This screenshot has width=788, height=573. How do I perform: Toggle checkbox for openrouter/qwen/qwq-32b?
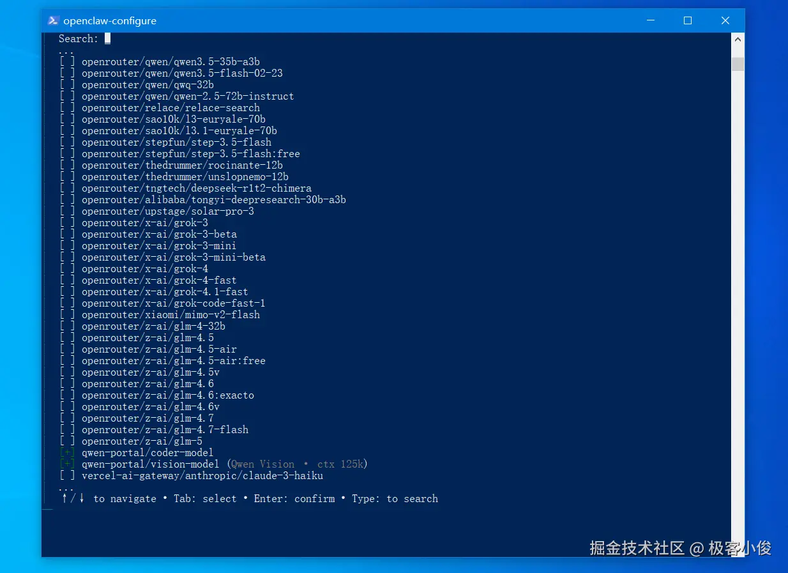[67, 85]
